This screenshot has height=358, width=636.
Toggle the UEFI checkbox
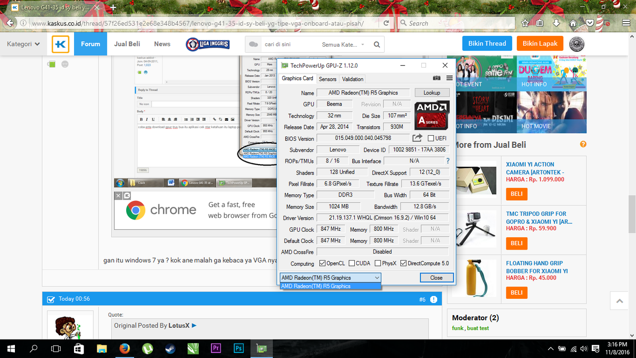click(431, 138)
